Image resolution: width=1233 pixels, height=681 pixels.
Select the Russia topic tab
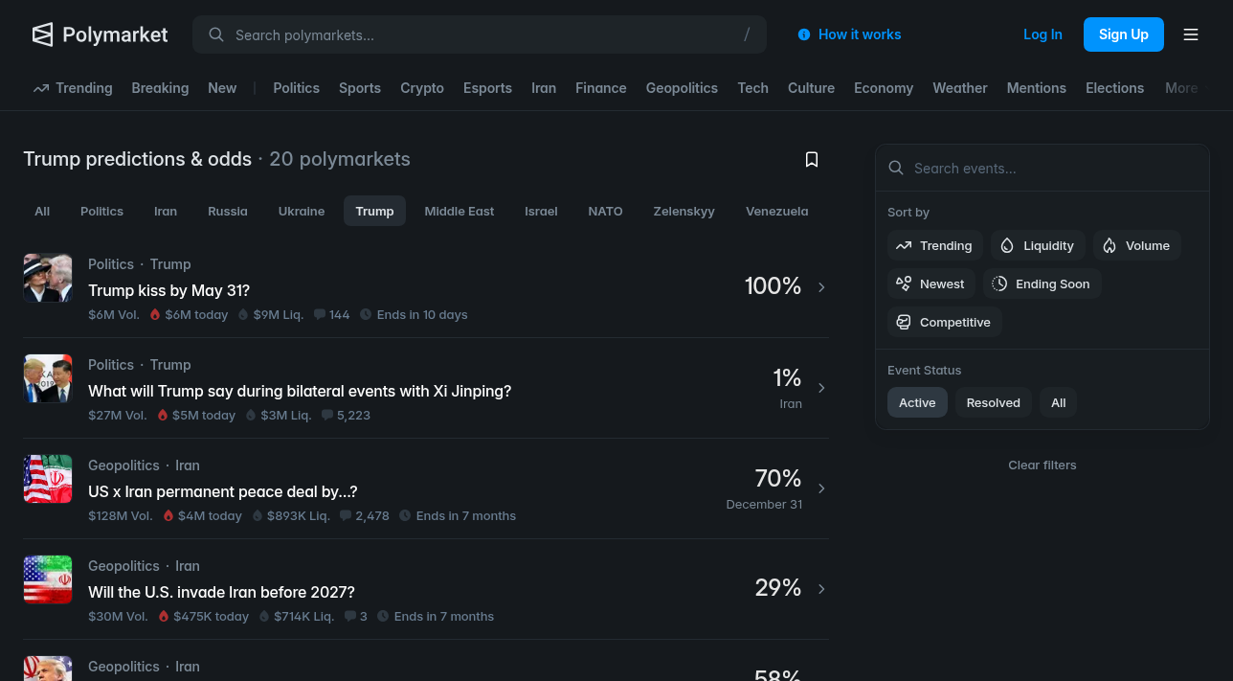228,211
